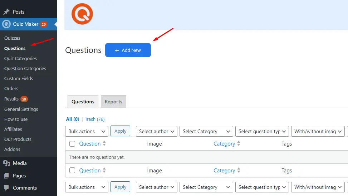Click the orange Quiz Maker header logo
348x196 pixels.
coord(82,14)
